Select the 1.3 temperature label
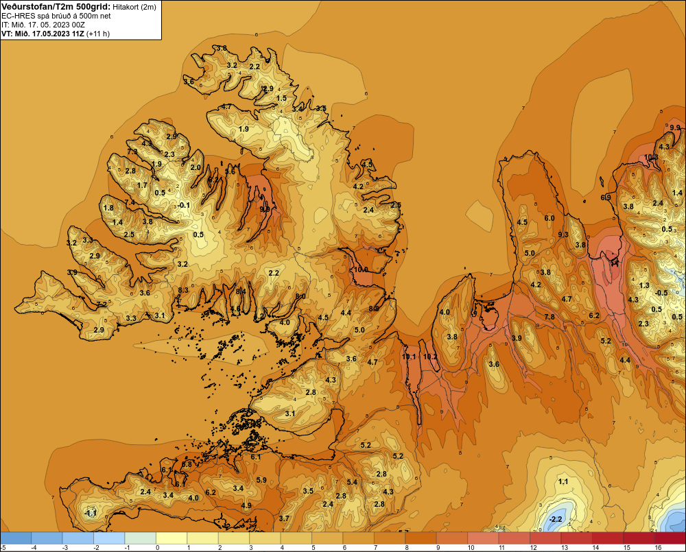Screen dimensions: 686x552 (644, 285)
